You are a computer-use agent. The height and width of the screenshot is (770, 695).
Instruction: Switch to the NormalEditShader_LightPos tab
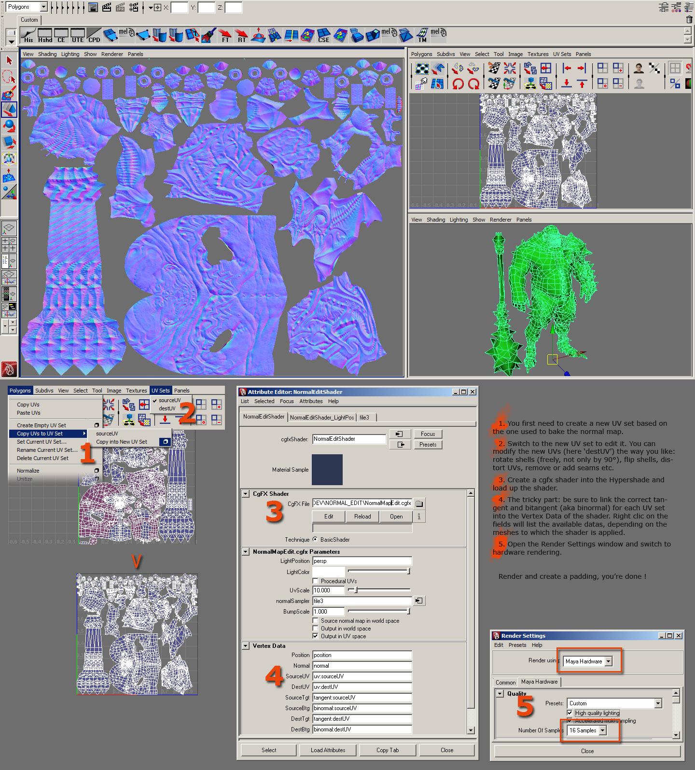point(322,418)
